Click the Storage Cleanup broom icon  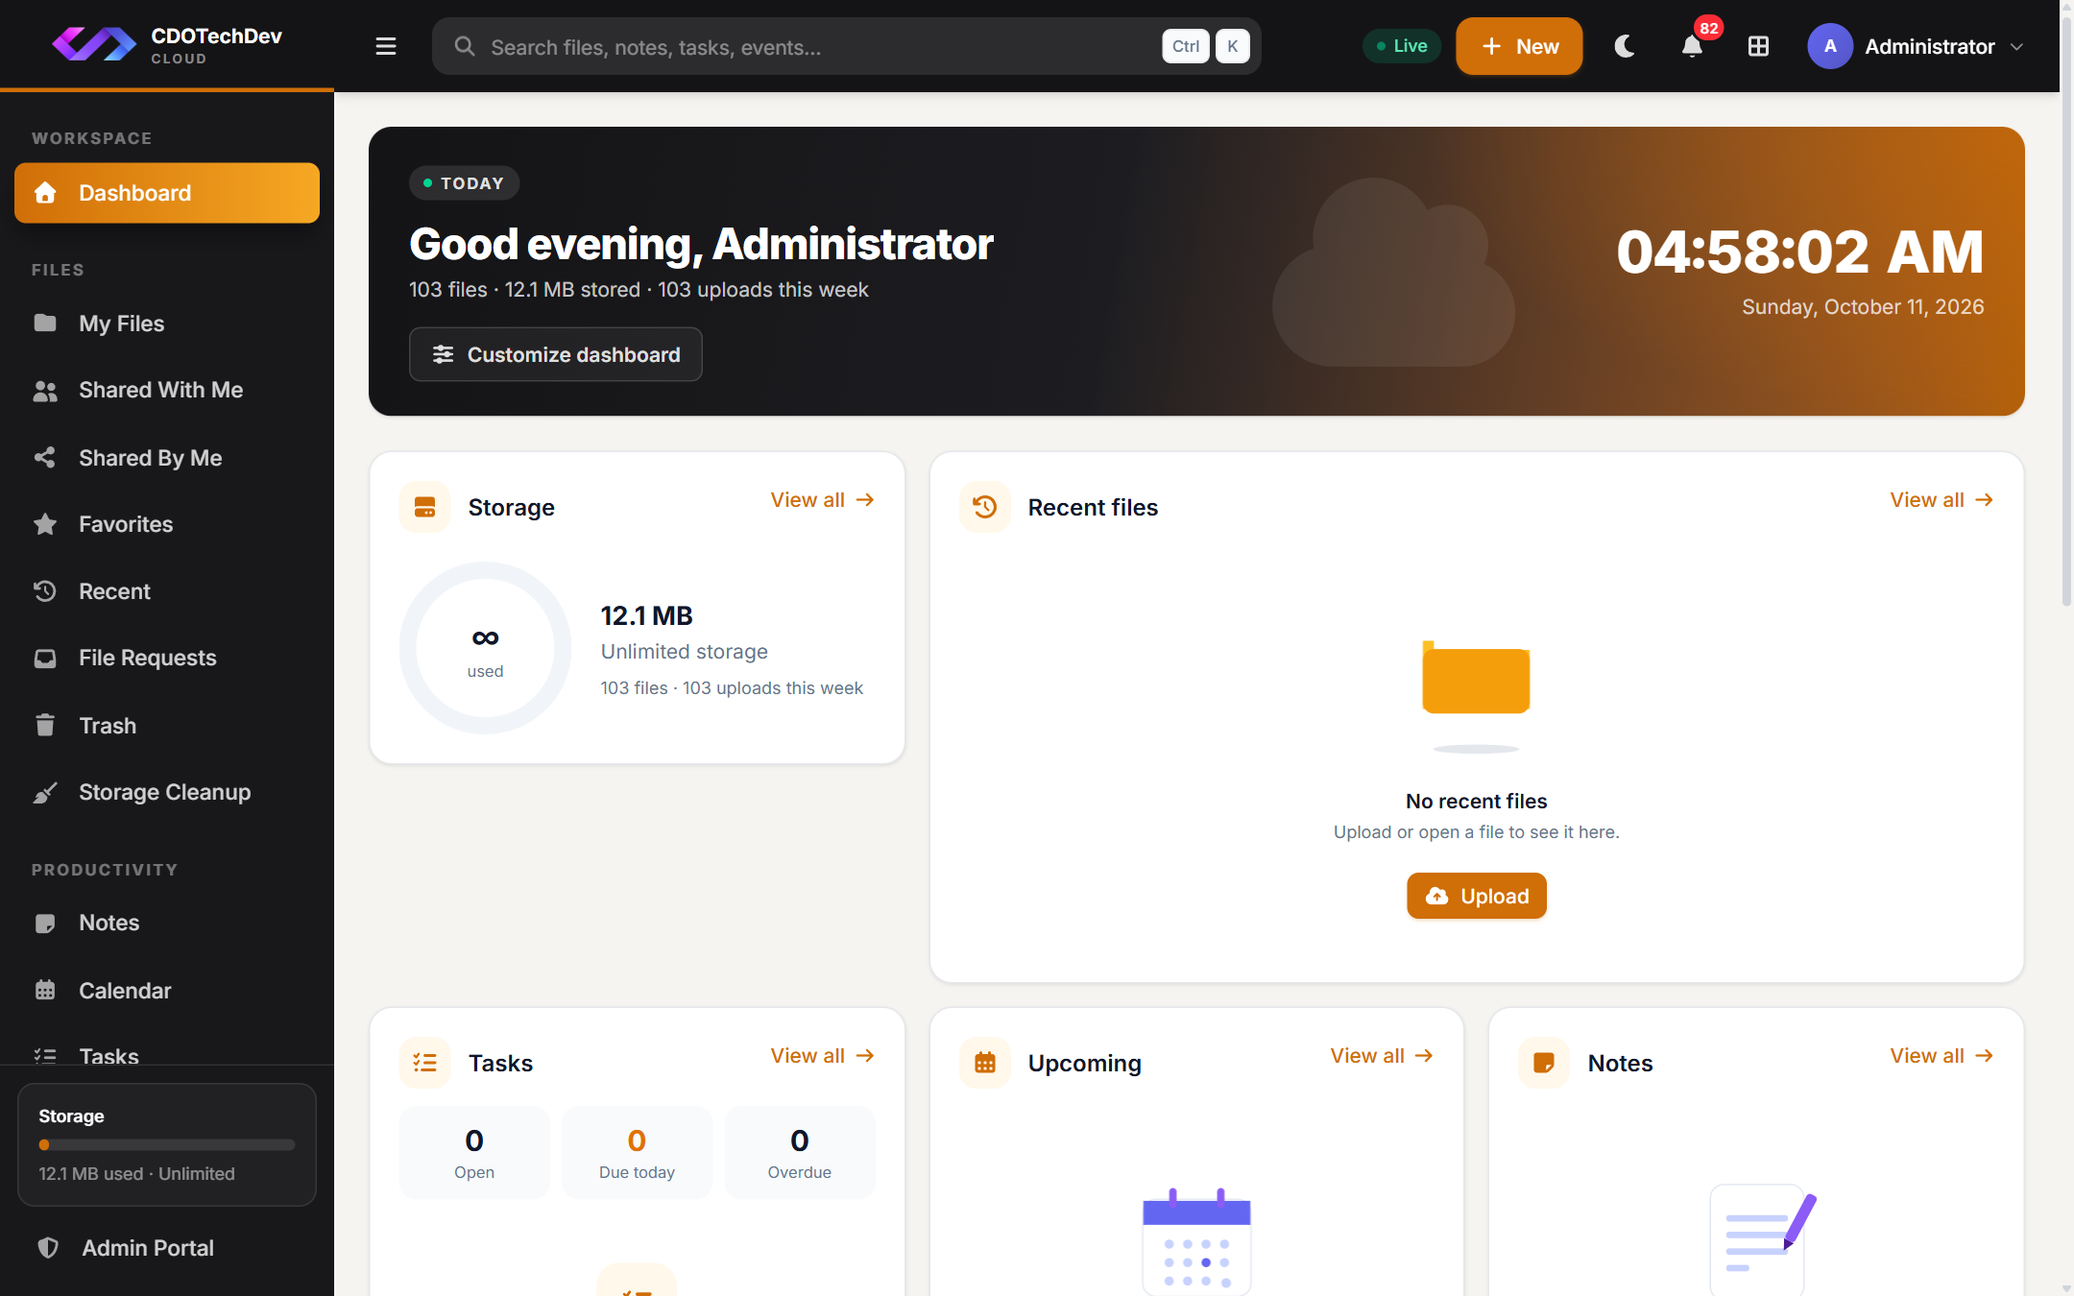(x=45, y=792)
